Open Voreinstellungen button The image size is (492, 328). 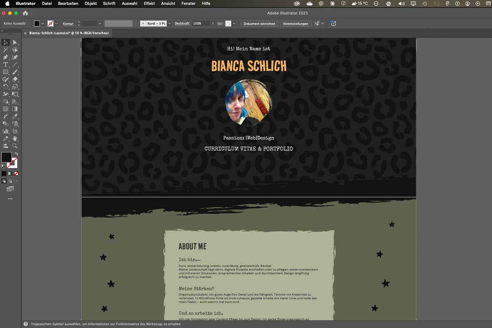coord(295,24)
